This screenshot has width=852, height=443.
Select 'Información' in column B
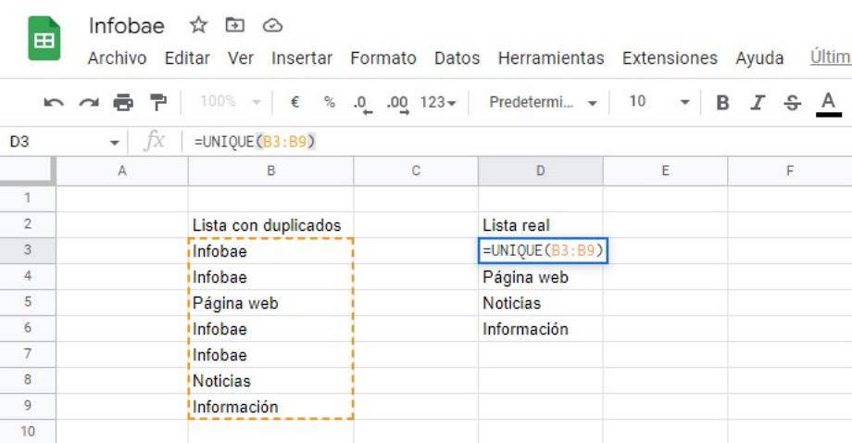tap(270, 407)
